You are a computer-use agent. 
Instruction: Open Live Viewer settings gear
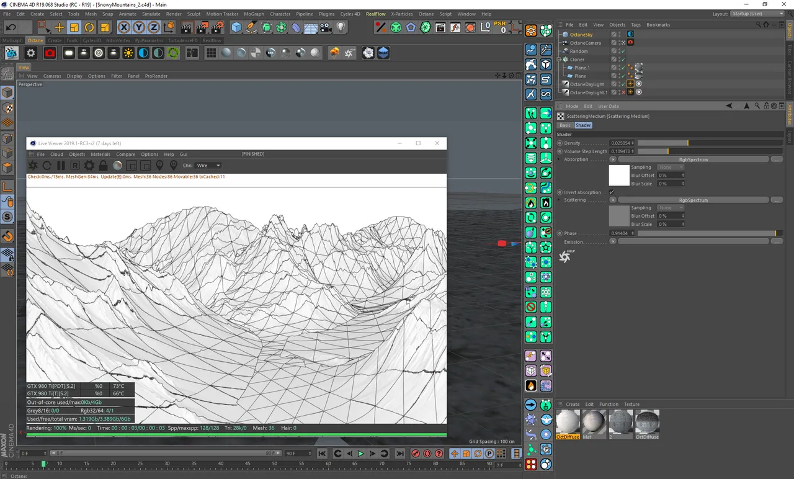click(89, 166)
